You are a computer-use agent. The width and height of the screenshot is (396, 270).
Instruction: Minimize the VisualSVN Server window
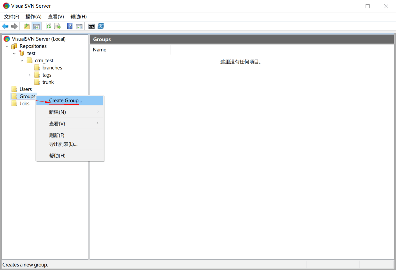coord(349,6)
